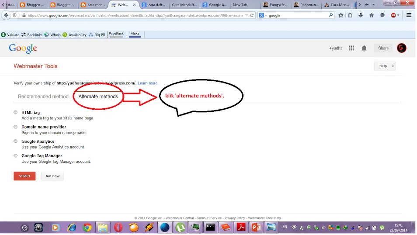
Task: Open the Webmaster Tools Help footer link
Action: pyautogui.click(x=264, y=218)
